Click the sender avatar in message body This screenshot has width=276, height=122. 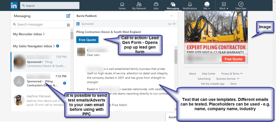click(x=81, y=52)
